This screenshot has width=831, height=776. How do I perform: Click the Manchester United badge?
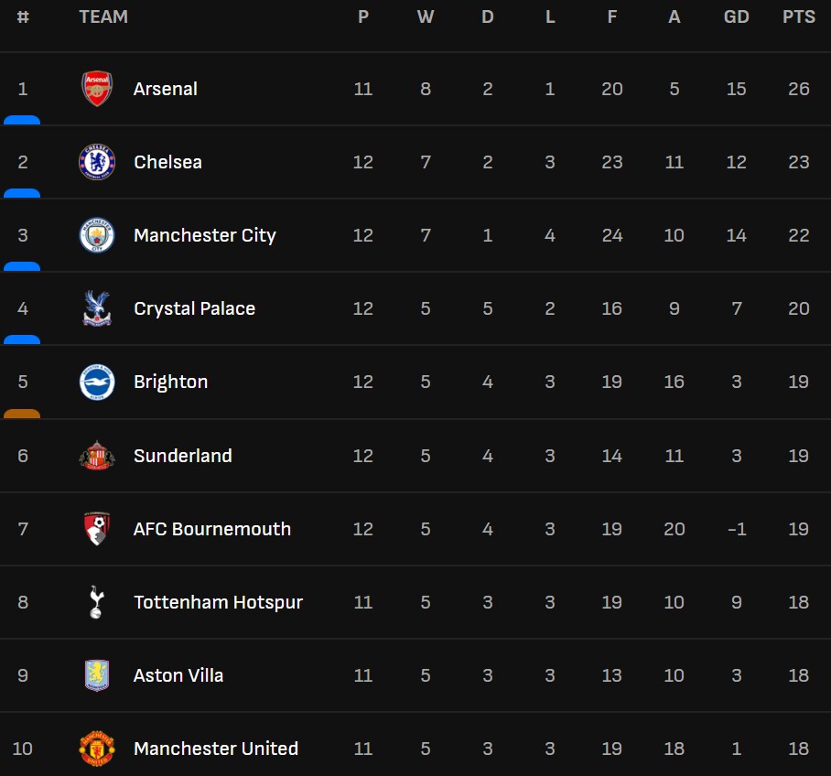pos(96,749)
